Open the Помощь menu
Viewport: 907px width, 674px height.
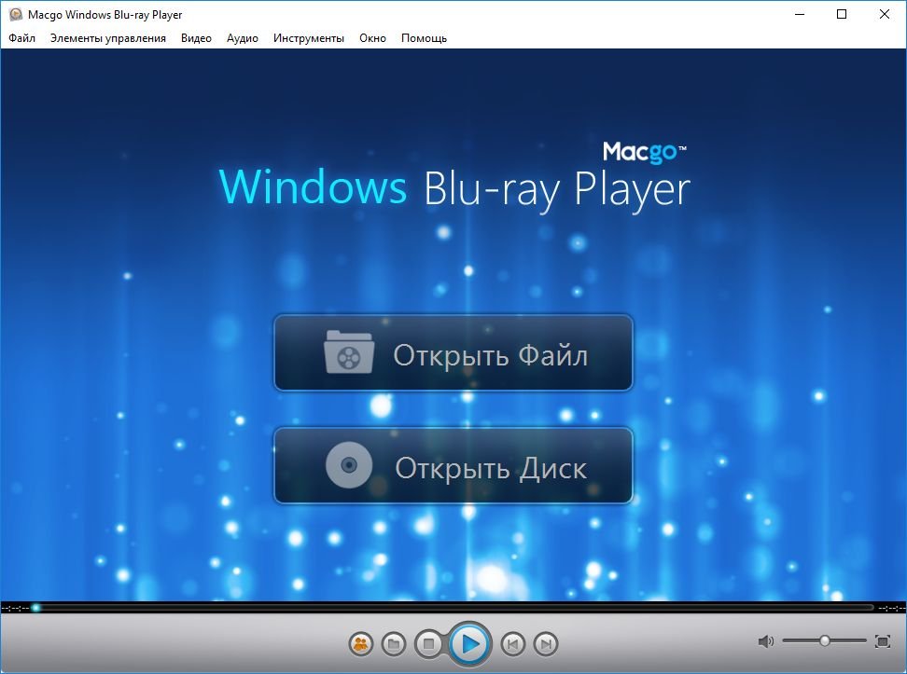[x=424, y=38]
